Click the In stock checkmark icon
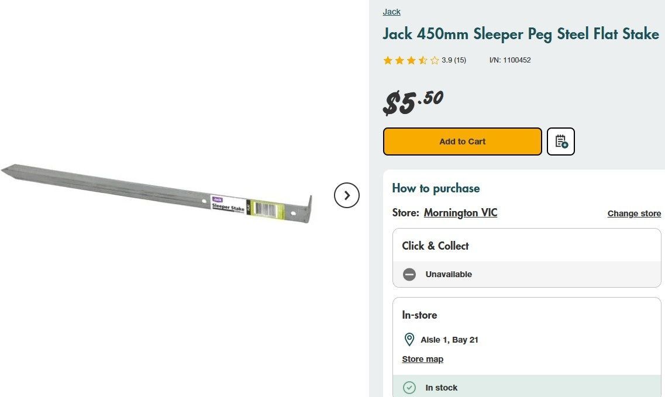Image resolution: width=665 pixels, height=397 pixels. 409,388
